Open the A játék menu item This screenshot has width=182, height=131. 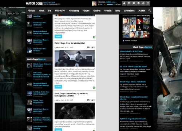pyautogui.click(x=142, y=11)
